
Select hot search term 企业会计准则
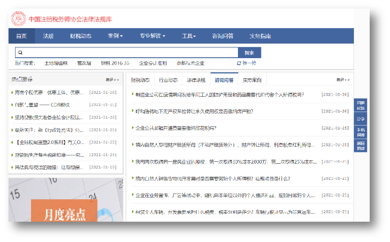153,63
